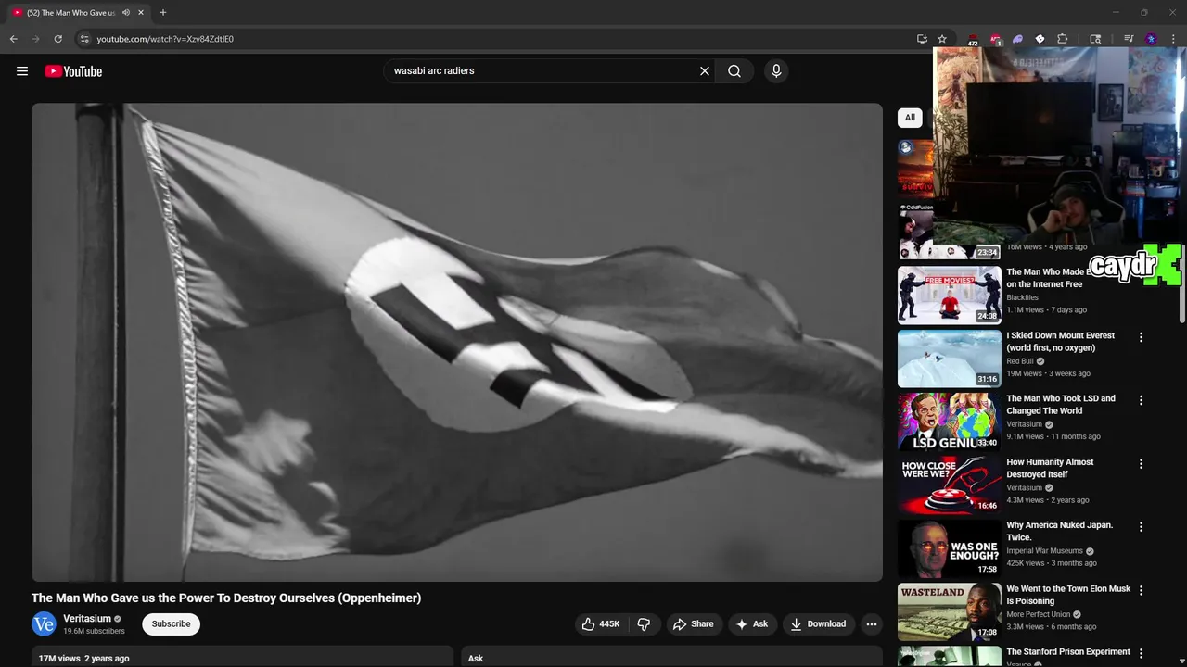Click the Blackfiles channel name
Viewport: 1187px width, 667px height.
point(1023,298)
